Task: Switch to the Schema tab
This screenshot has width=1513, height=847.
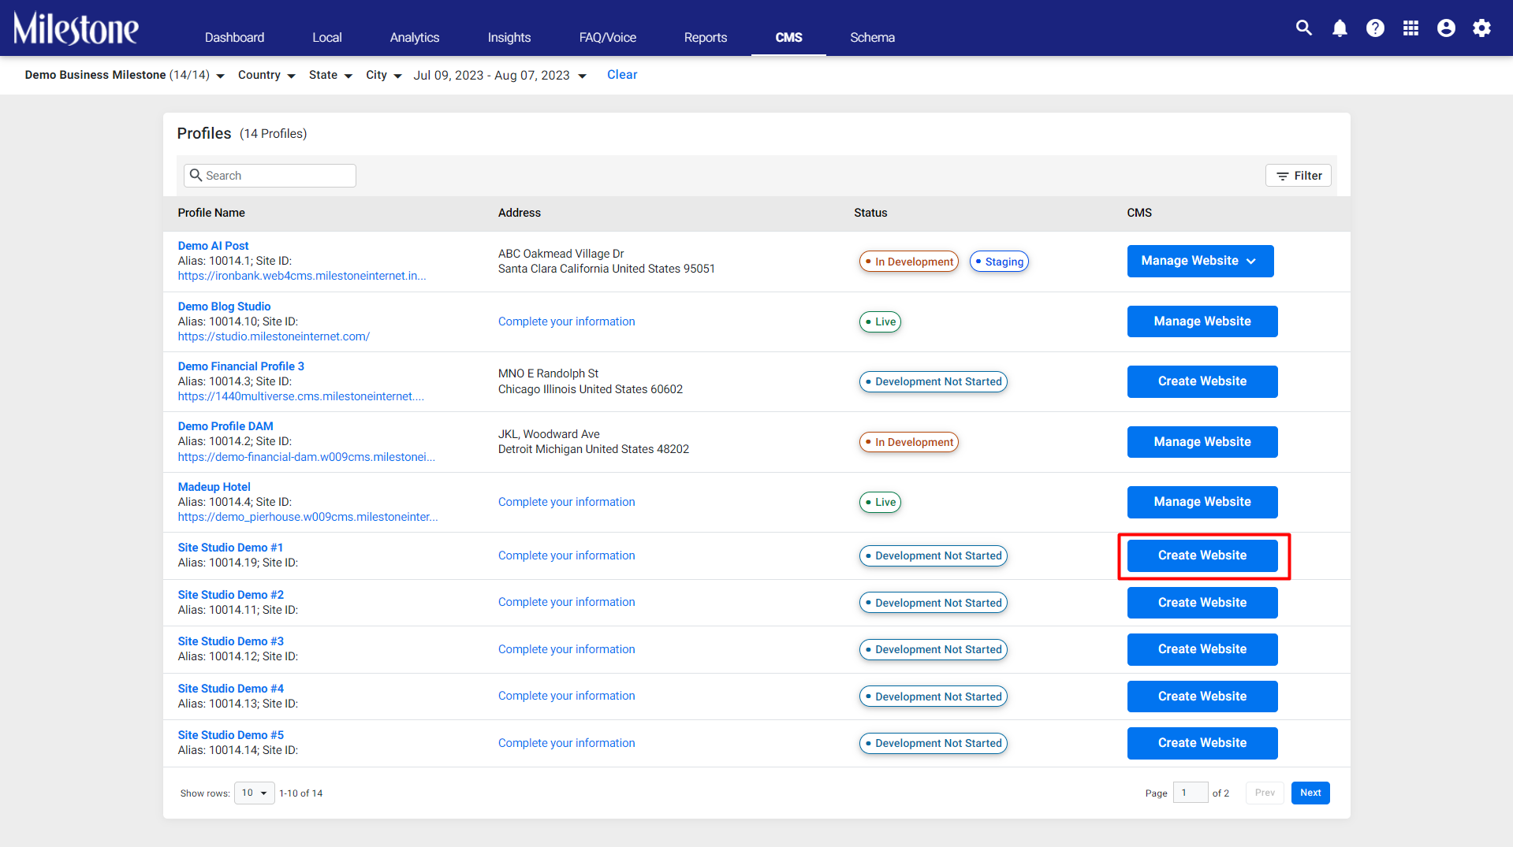Action: [x=872, y=37]
